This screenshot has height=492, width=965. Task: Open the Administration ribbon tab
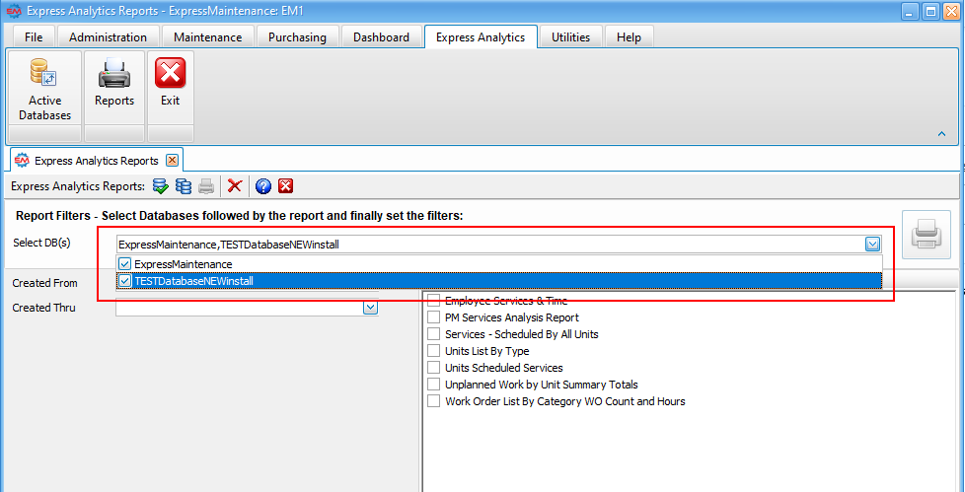coord(109,36)
